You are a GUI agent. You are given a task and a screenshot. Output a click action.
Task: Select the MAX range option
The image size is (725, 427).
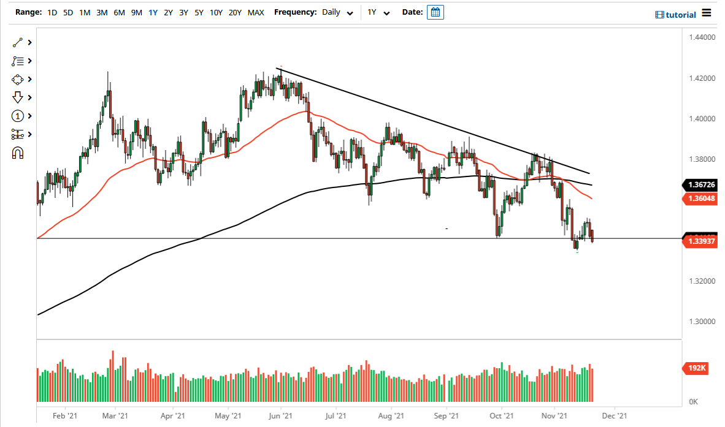(x=256, y=12)
